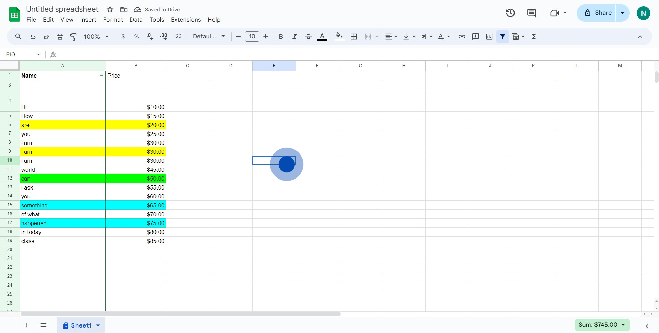The height and width of the screenshot is (333, 659).
Task: Click the Sum: $745.00 summary button
Action: pyautogui.click(x=602, y=325)
